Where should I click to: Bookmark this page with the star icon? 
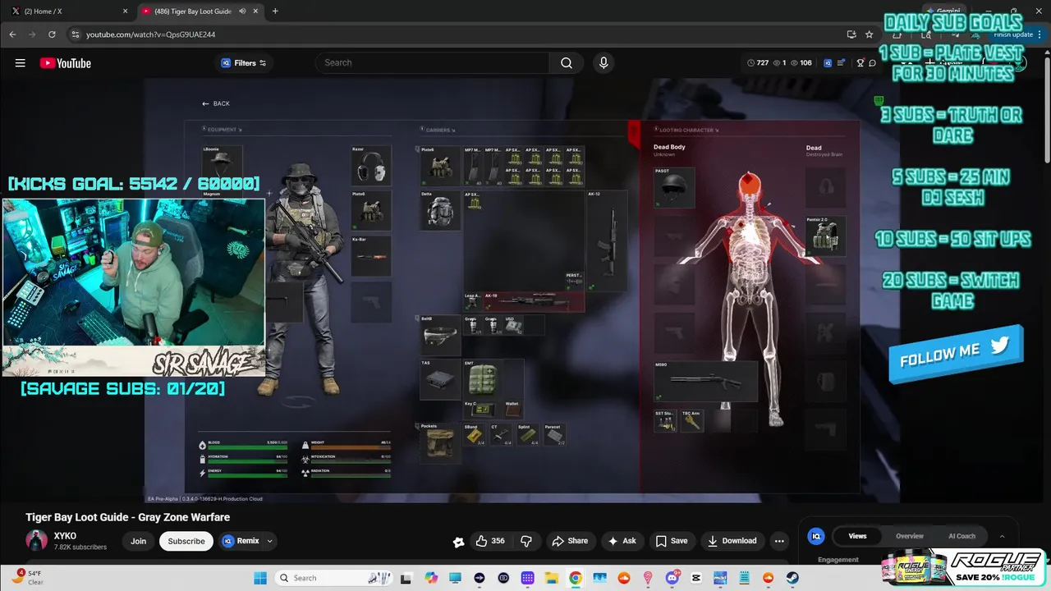[870, 34]
